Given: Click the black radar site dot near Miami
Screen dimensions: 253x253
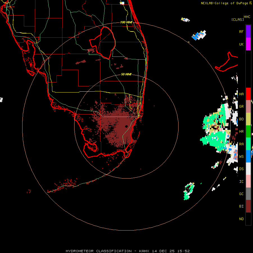Looking at the screenshot, I should click(x=126, y=126).
